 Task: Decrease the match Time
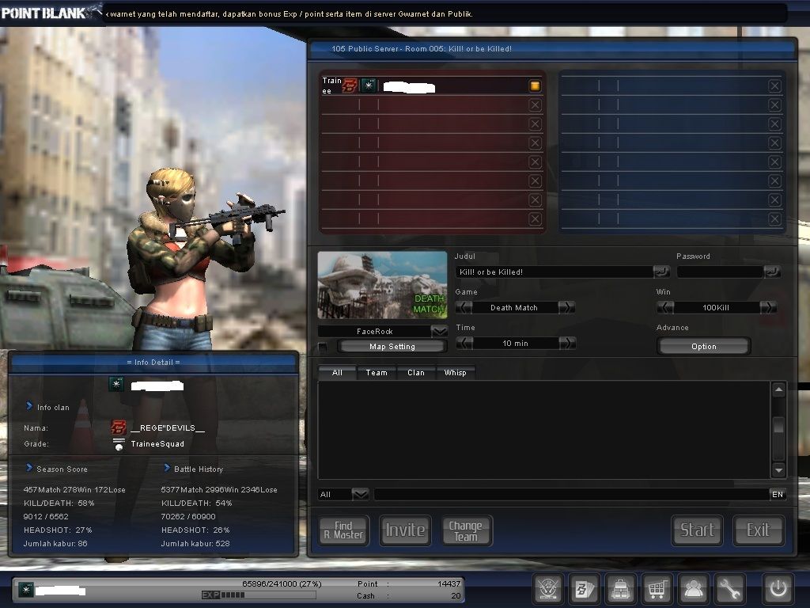point(464,344)
